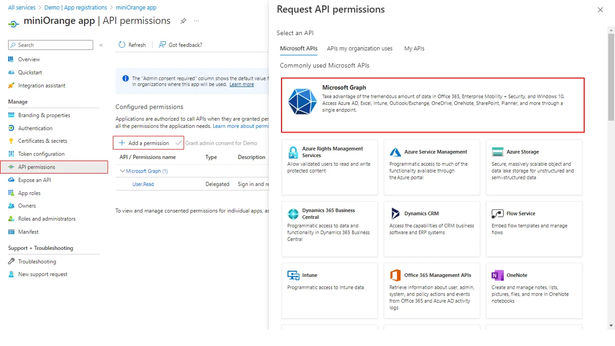Click the Intune icon
Screen dimensions: 615x346
293,275
